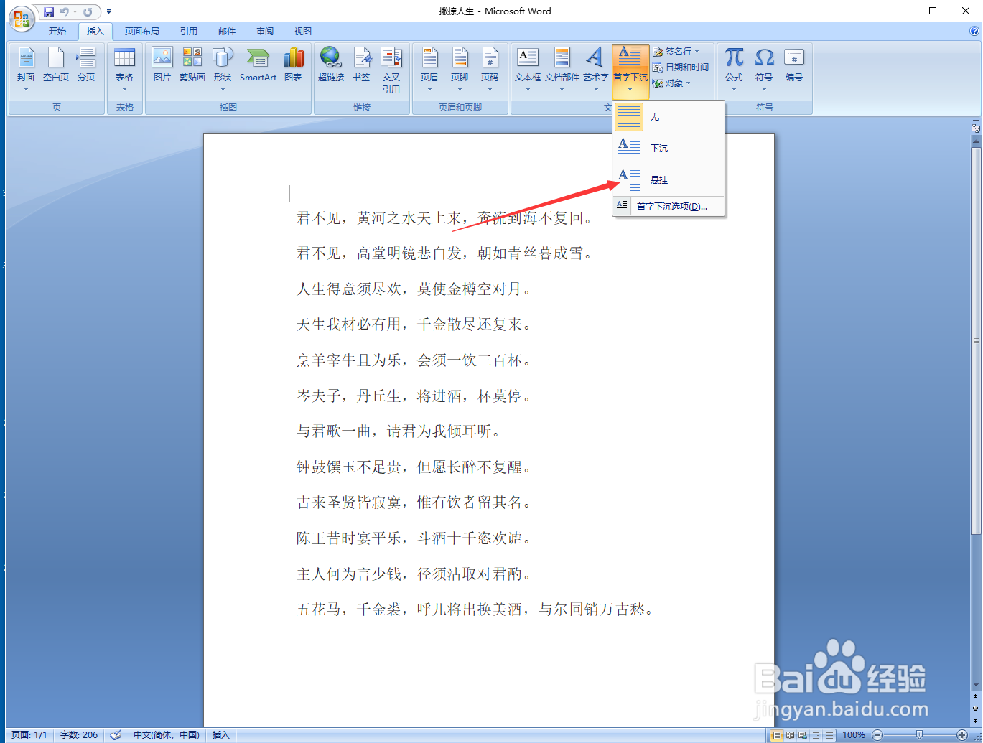The image size is (983, 743).
Task: Insert a Cover Page (封面)
Action: [26, 67]
